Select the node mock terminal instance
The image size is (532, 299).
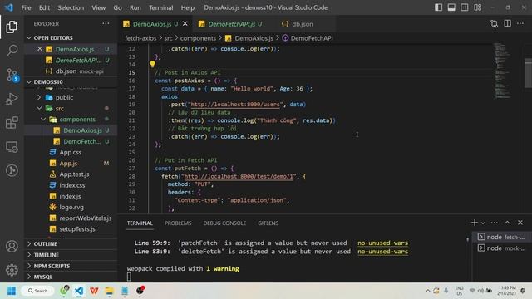501,248
